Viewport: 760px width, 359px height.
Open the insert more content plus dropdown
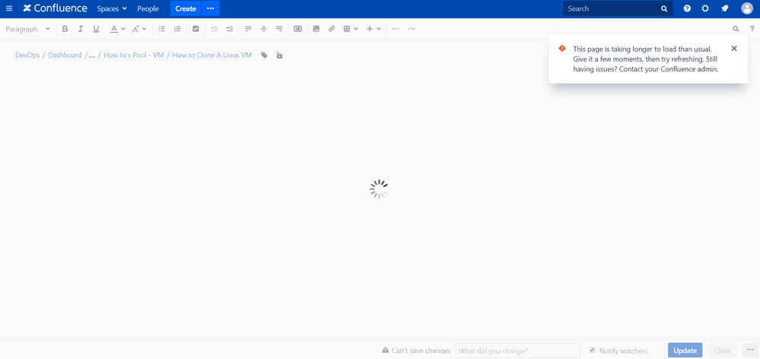[374, 29]
